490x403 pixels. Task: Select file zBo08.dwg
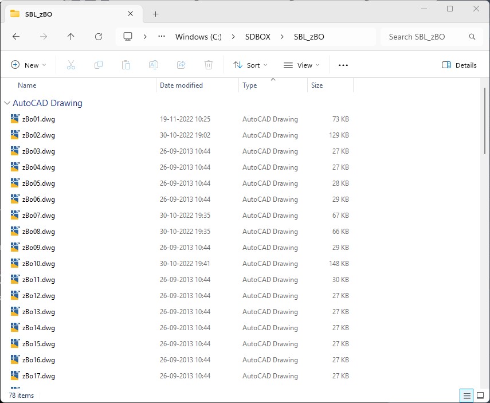tap(38, 232)
